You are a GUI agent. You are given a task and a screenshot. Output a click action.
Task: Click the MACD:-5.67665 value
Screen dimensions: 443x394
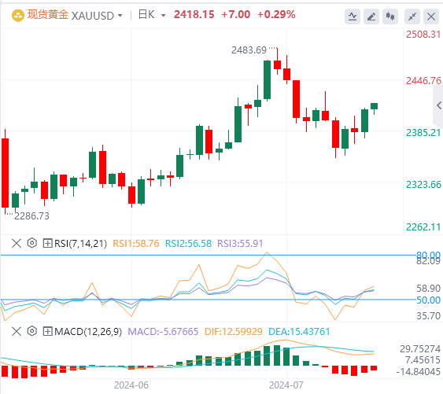(163, 332)
